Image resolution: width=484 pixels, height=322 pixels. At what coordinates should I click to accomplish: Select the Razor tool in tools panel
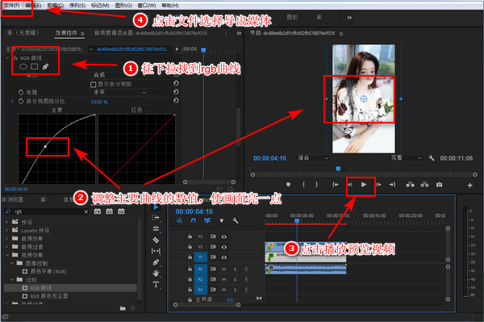[156, 240]
